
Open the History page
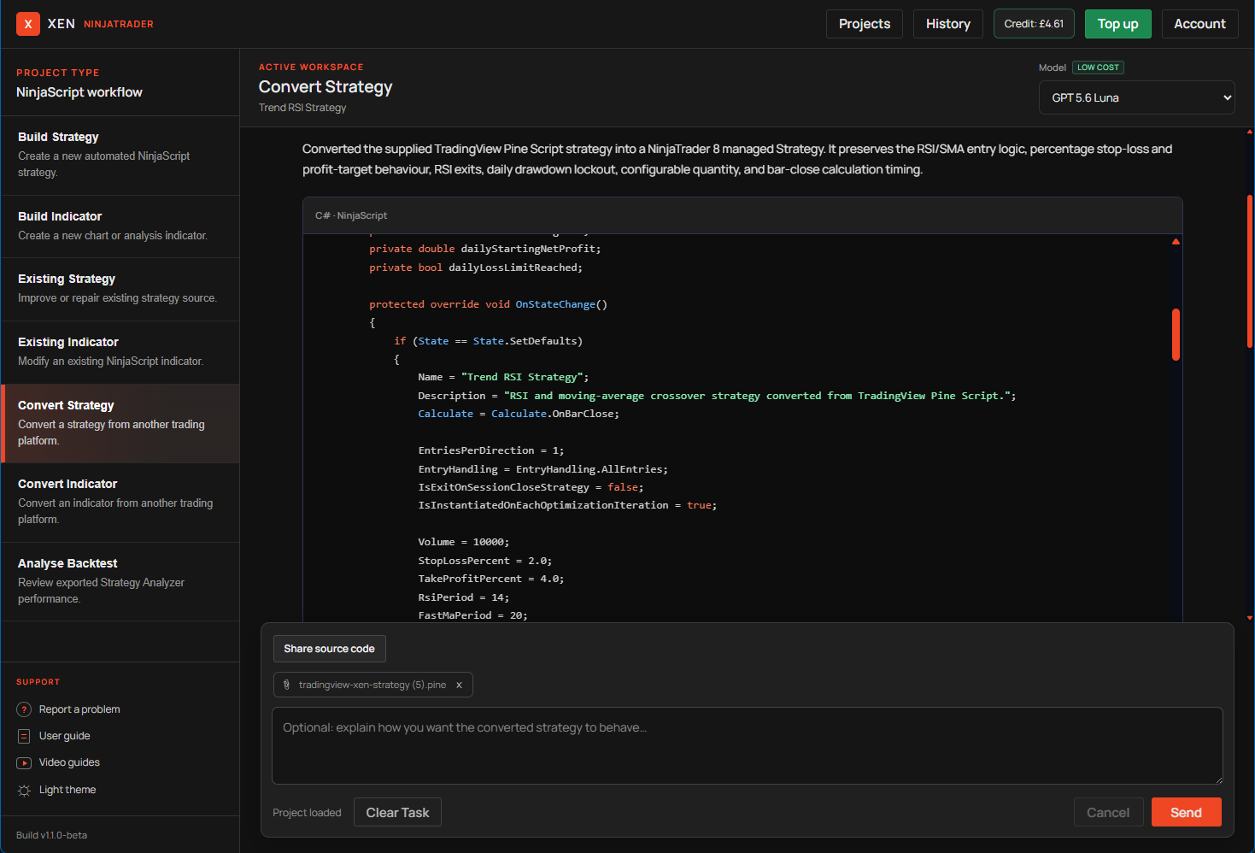(948, 24)
